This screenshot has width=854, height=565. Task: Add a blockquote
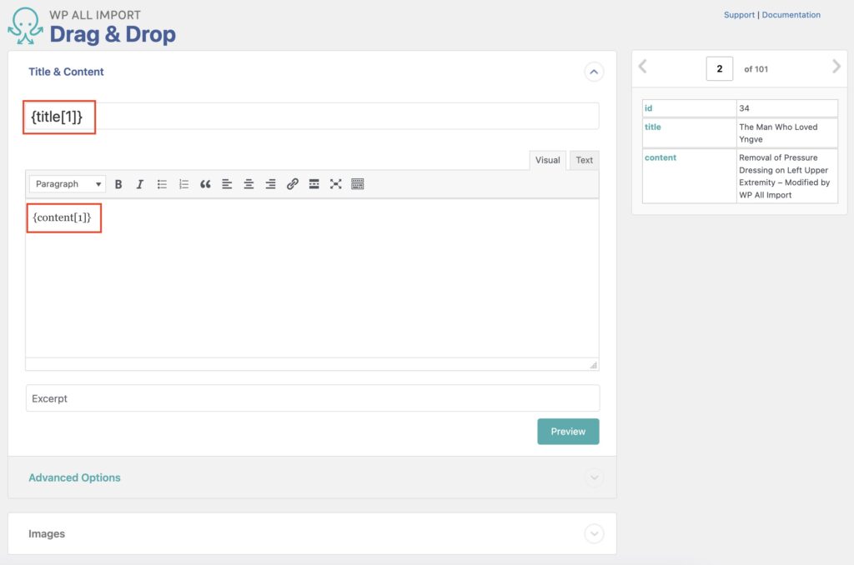click(205, 184)
